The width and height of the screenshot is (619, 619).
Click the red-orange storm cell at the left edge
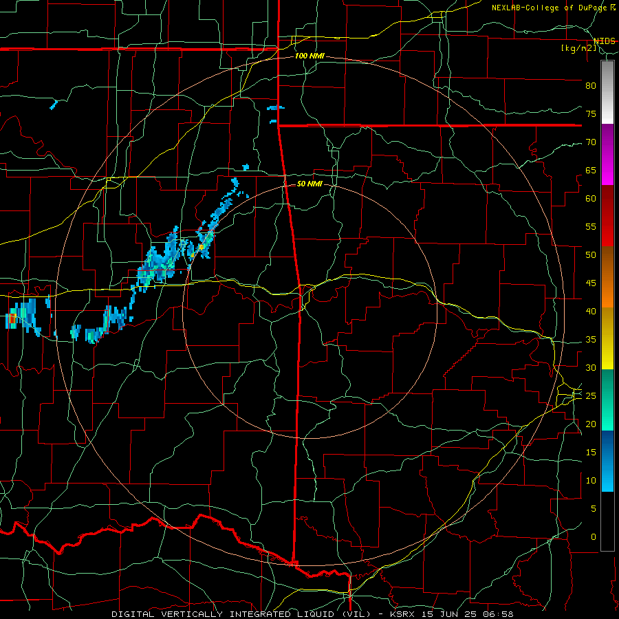click(12, 318)
